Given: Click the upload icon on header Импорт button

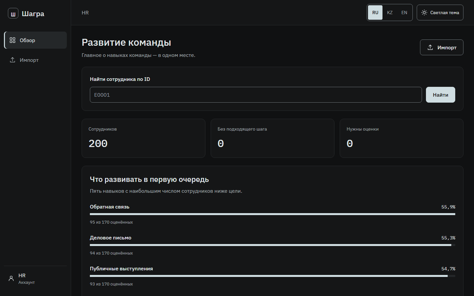Looking at the screenshot, I should [x=430, y=47].
